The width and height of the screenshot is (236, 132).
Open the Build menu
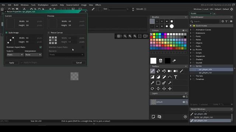click(x=16, y=5)
